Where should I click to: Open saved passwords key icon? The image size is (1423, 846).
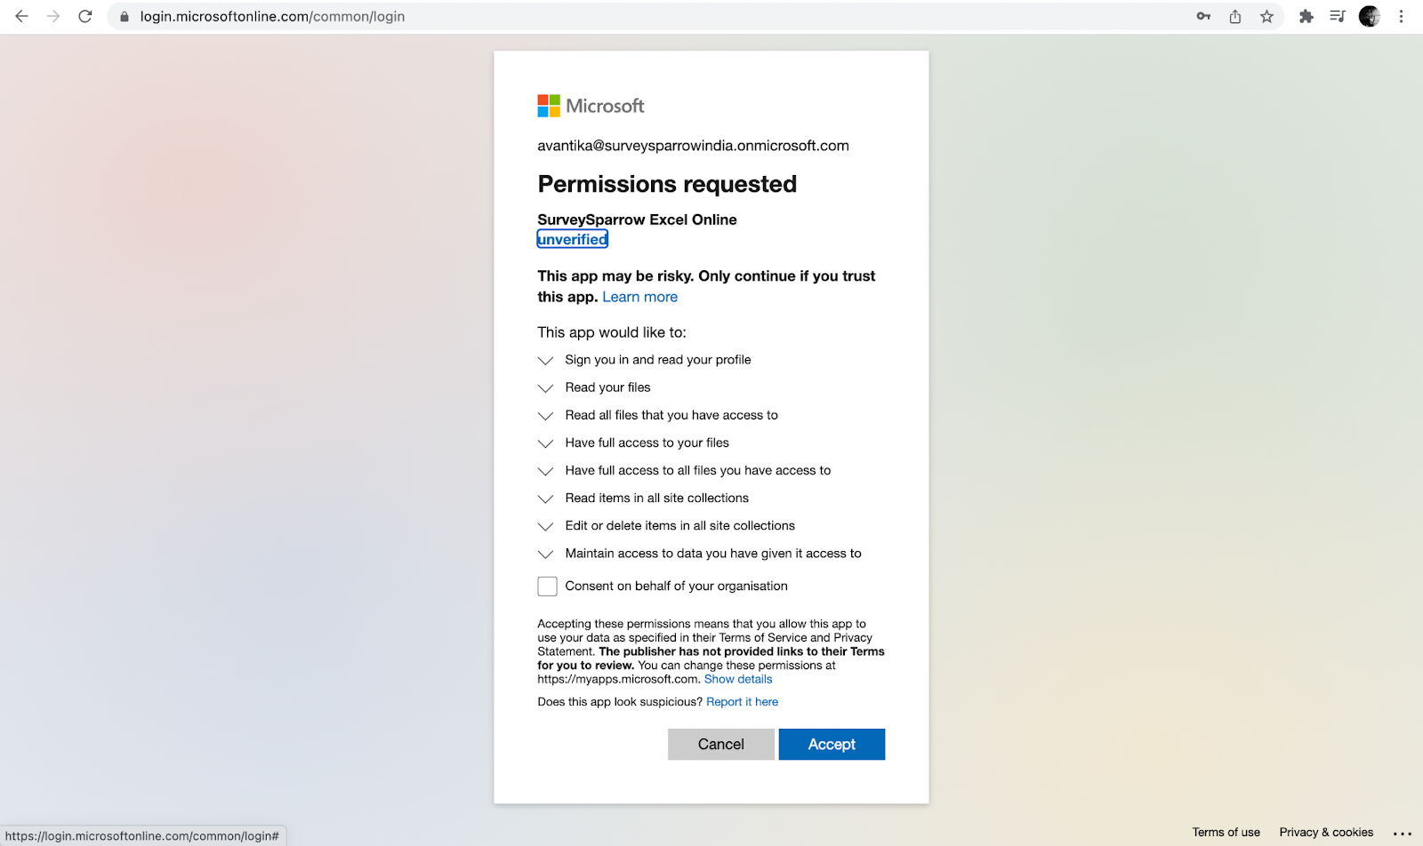pos(1203,16)
